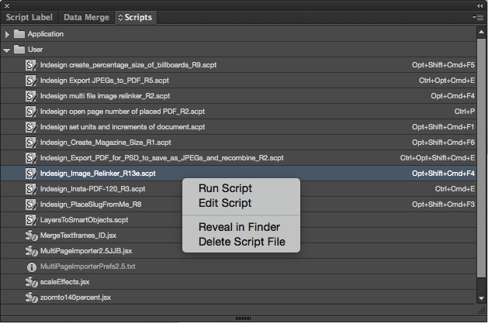
Task: Click the script icon beside LayersToSmartObjects.scpt
Action: pyautogui.click(x=31, y=220)
